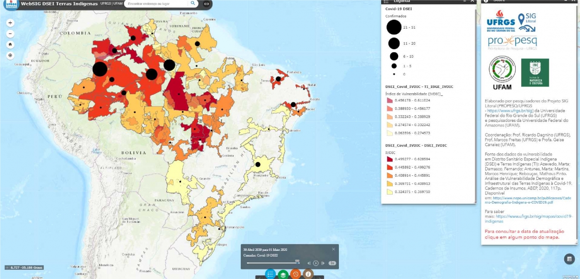The image size is (580, 279).
Task: Open attribute table button at bottom right
Action: (x=570, y=259)
